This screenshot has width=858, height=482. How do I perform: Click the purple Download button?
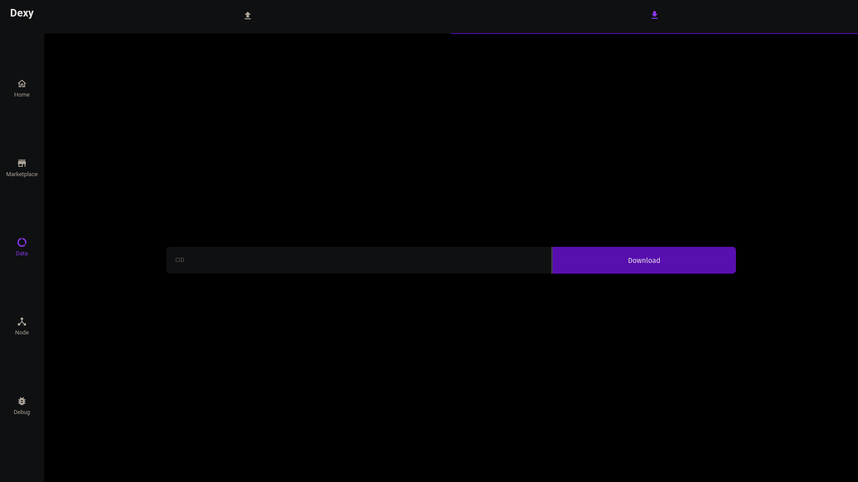[x=644, y=260]
